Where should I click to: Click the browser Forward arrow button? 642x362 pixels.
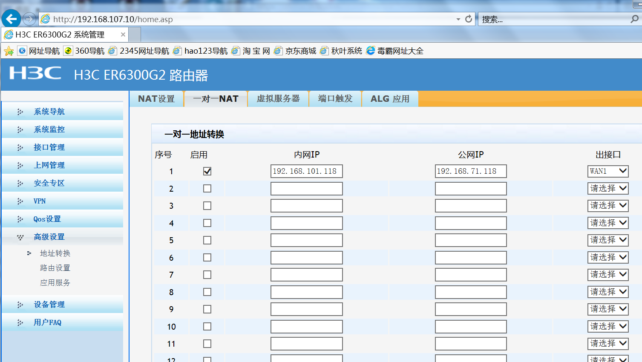click(x=29, y=19)
